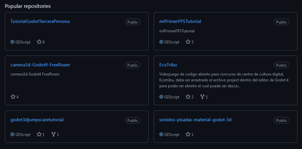Click EcoTribu fork icon

click(x=202, y=97)
